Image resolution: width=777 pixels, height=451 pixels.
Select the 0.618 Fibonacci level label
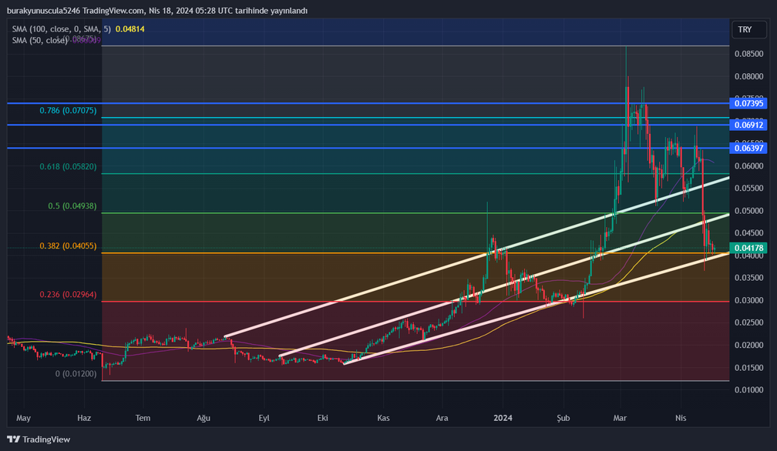pyautogui.click(x=68, y=166)
